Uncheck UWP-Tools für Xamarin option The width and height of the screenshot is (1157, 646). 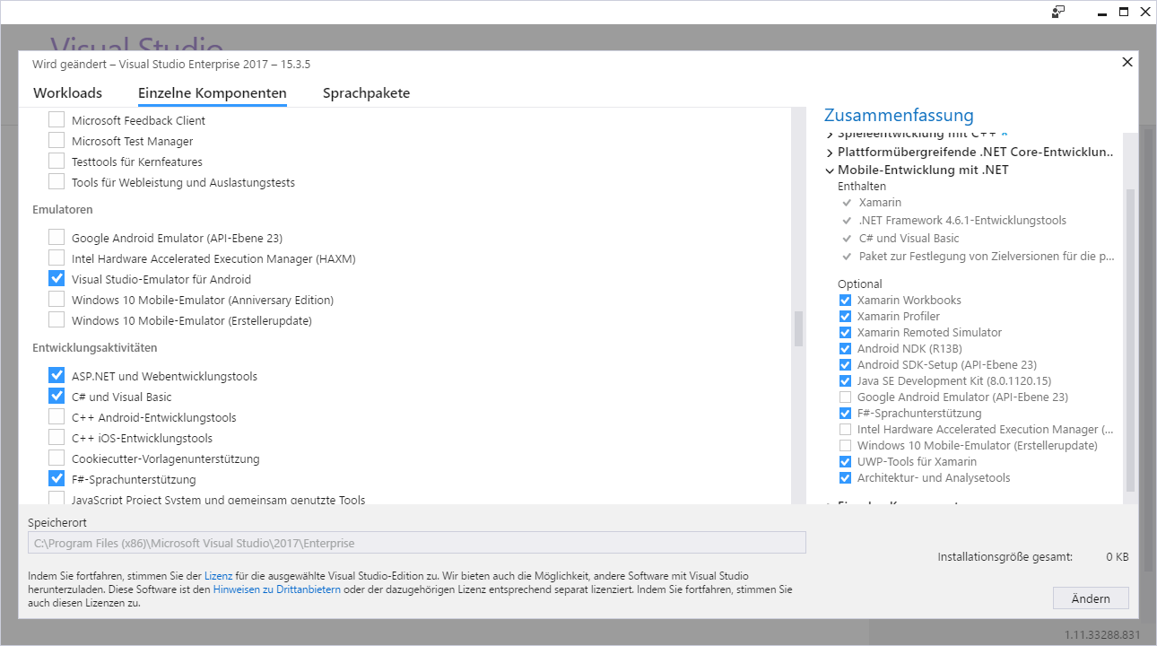click(x=845, y=462)
